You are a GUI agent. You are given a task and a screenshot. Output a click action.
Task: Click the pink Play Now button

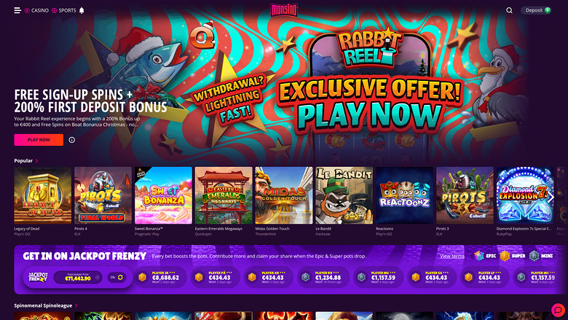(x=39, y=140)
